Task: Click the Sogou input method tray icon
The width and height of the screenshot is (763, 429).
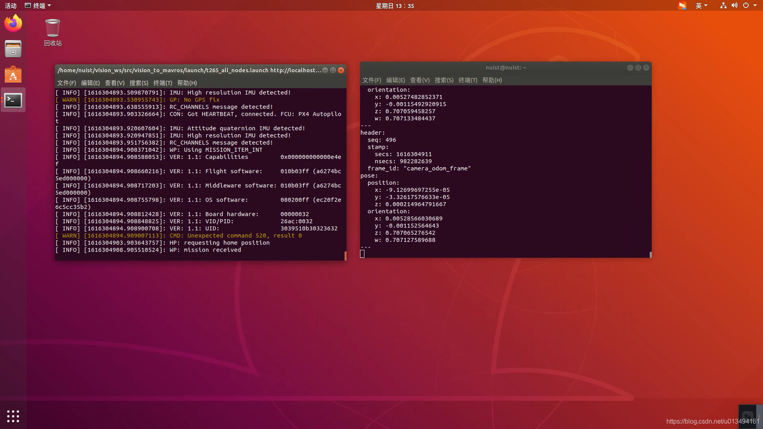Action: tap(682, 6)
